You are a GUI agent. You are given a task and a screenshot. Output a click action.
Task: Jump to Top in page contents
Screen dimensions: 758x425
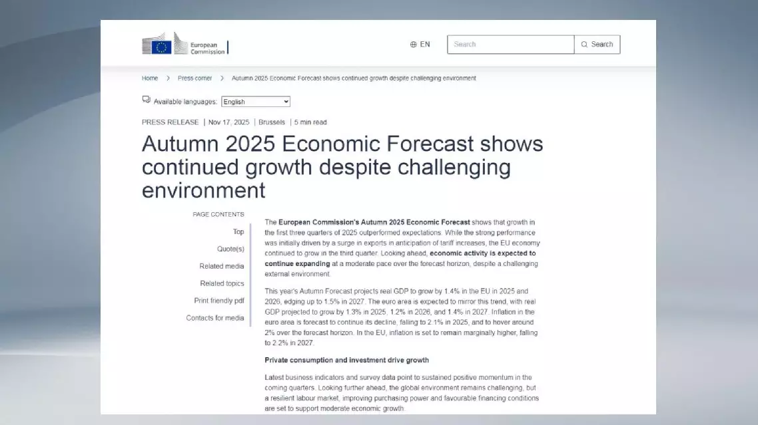[x=238, y=232]
